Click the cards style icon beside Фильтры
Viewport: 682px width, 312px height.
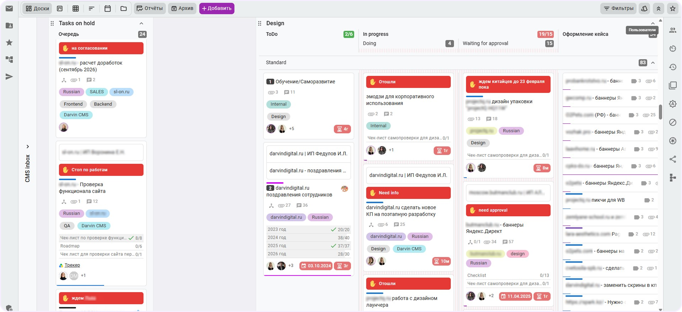pos(645,9)
